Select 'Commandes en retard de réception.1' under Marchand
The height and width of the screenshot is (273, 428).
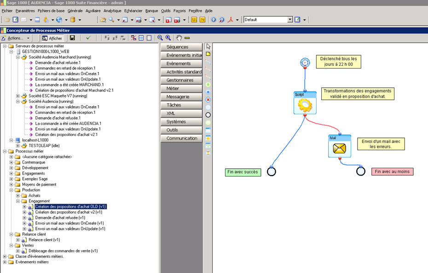point(65,68)
